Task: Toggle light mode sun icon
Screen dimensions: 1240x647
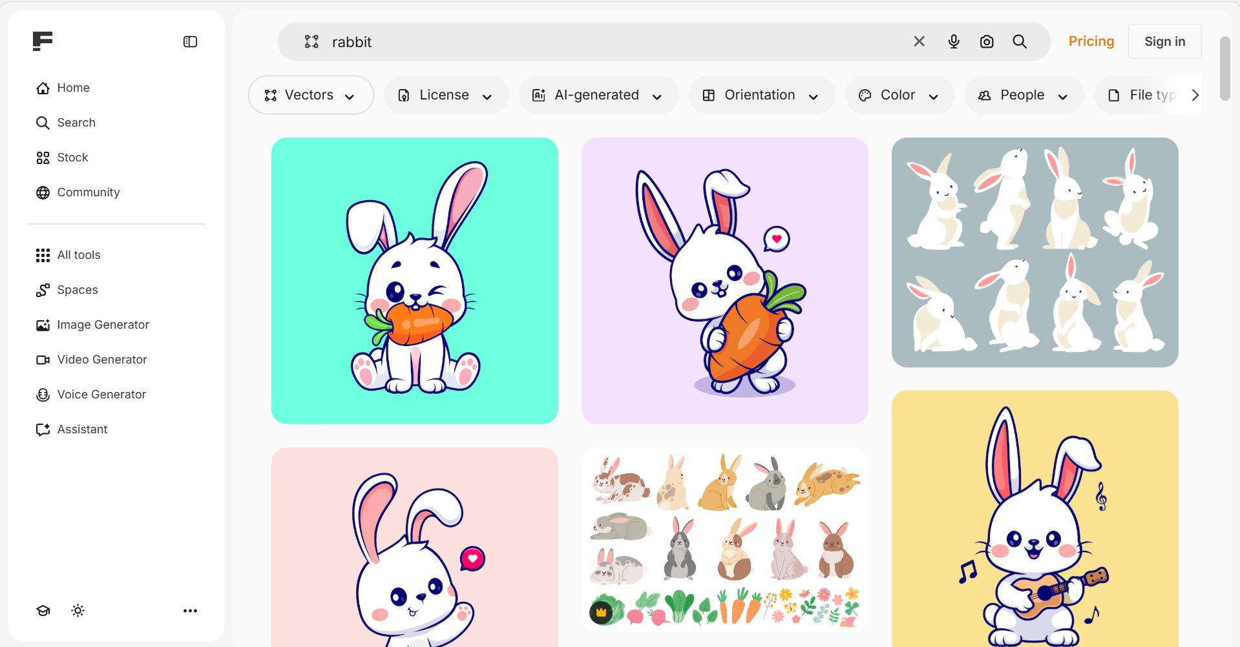Action: (x=78, y=611)
